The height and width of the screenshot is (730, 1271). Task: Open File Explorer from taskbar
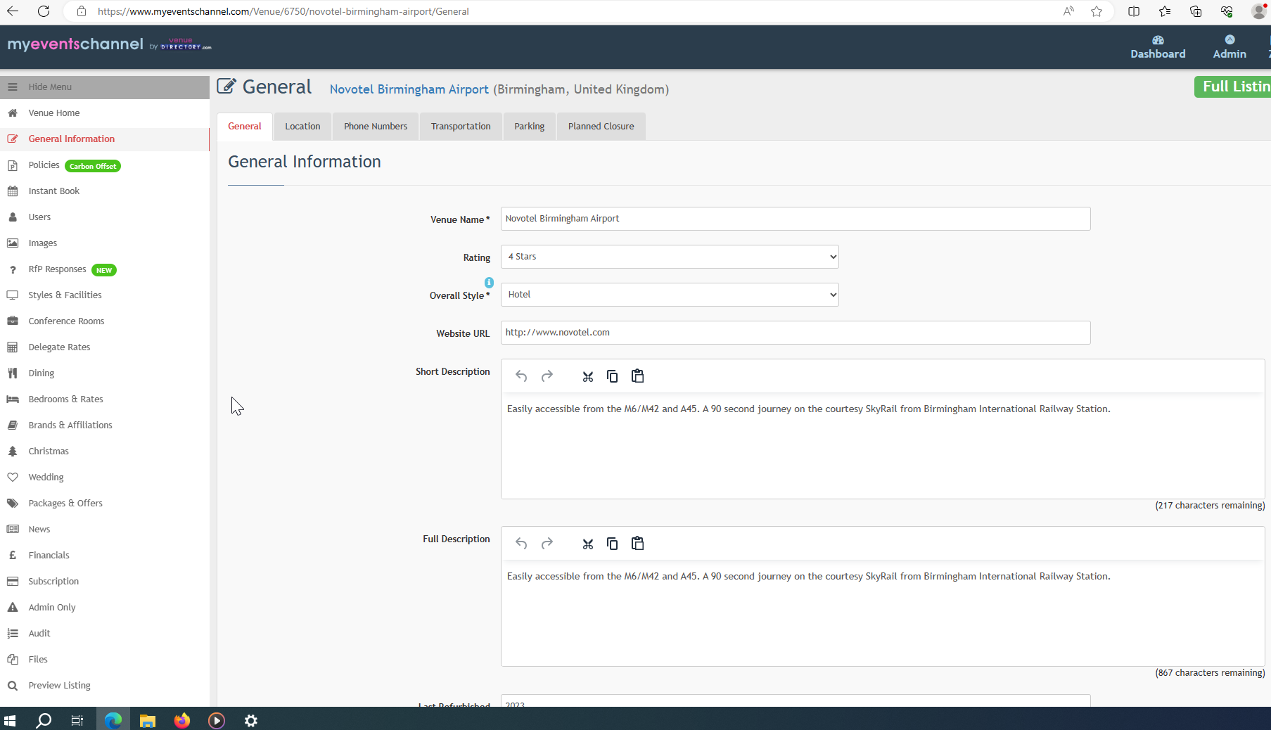[x=147, y=720]
